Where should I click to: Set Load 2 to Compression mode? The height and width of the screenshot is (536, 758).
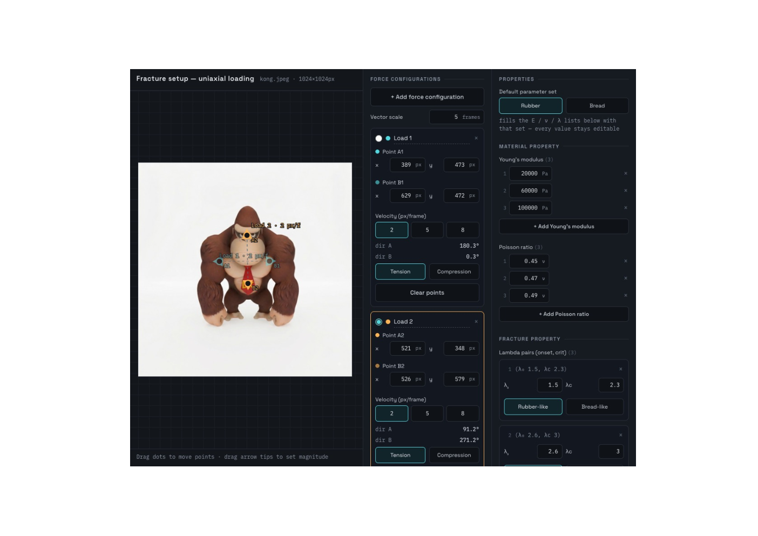coord(454,455)
